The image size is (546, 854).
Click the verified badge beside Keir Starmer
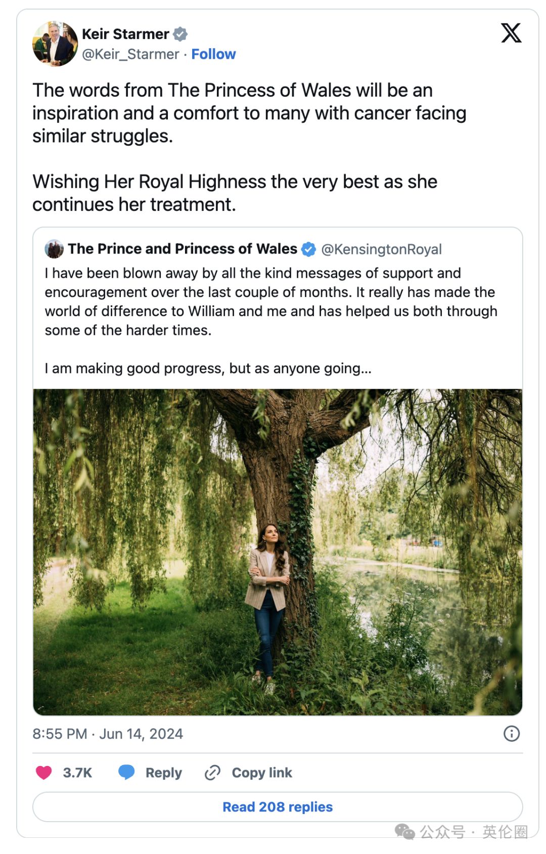(180, 34)
